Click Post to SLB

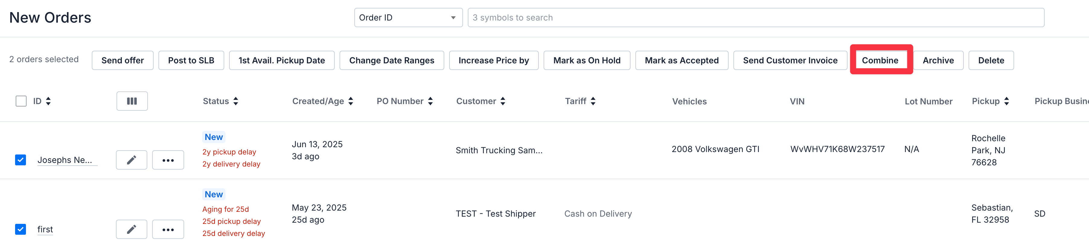tap(191, 60)
